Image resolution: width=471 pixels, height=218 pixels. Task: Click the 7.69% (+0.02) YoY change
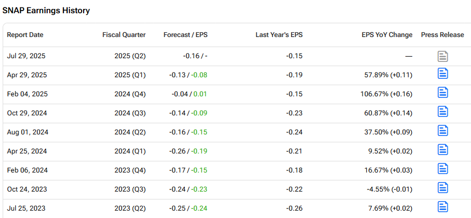click(x=391, y=208)
